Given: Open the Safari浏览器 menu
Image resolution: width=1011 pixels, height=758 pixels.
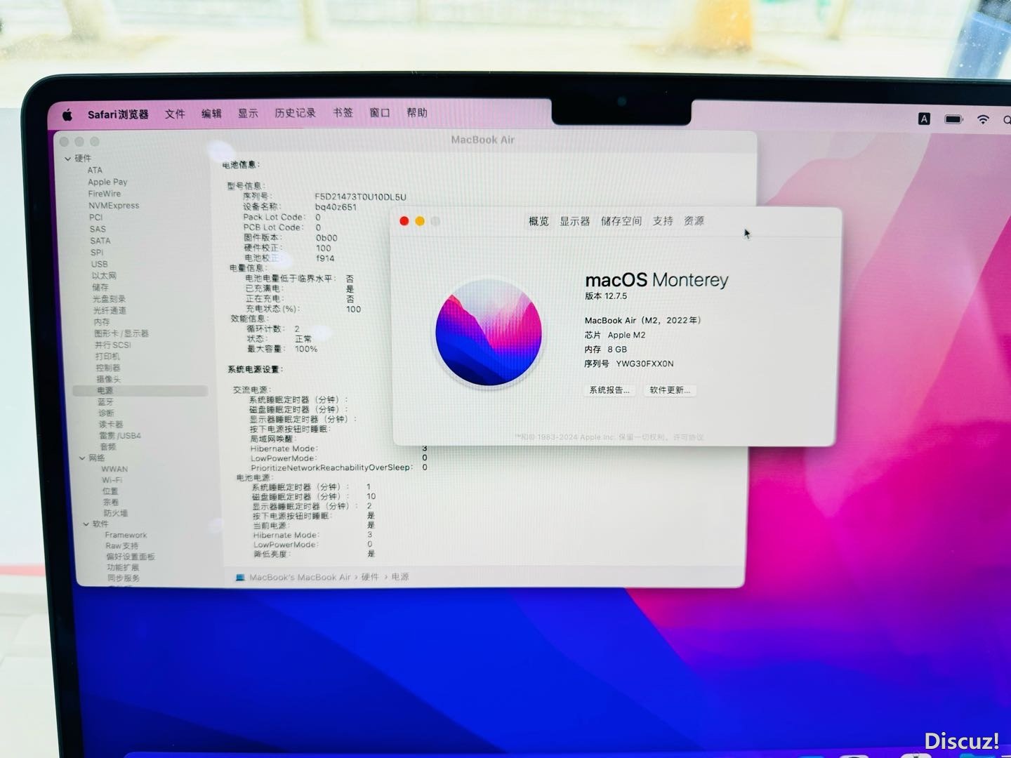Looking at the screenshot, I should click(x=118, y=114).
